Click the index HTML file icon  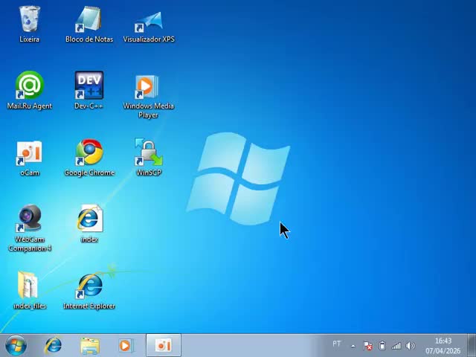click(89, 220)
